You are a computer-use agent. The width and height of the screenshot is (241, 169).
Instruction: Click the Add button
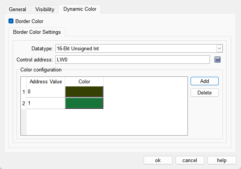click(x=204, y=81)
